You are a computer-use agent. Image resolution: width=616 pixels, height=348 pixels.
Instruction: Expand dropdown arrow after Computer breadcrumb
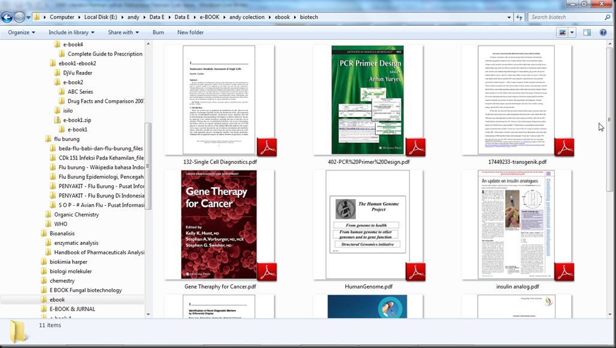pyautogui.click(x=79, y=17)
